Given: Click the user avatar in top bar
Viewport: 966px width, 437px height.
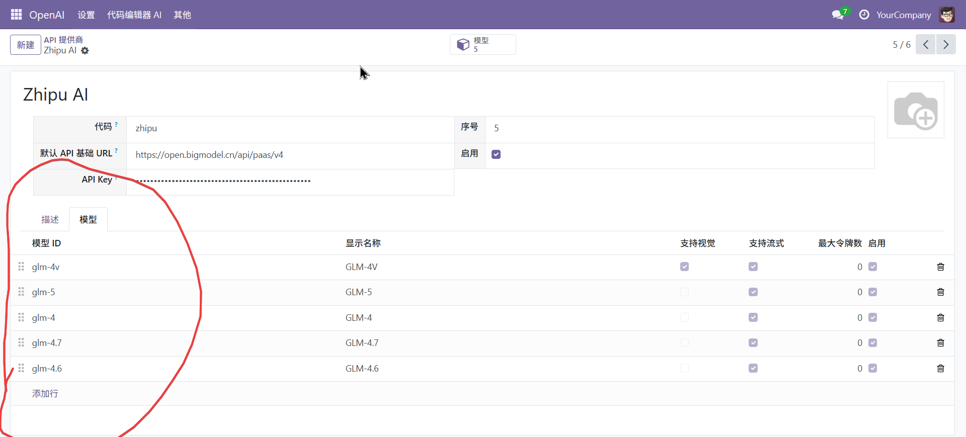Looking at the screenshot, I should click(947, 15).
